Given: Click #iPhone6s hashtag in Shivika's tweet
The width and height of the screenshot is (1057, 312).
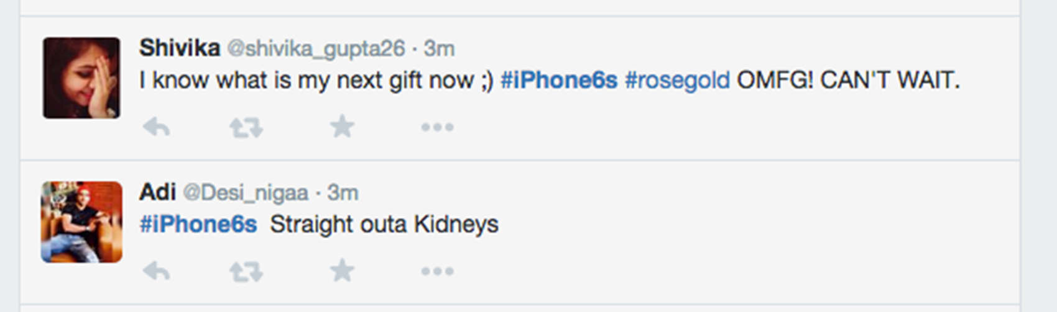Looking at the screenshot, I should [x=559, y=80].
